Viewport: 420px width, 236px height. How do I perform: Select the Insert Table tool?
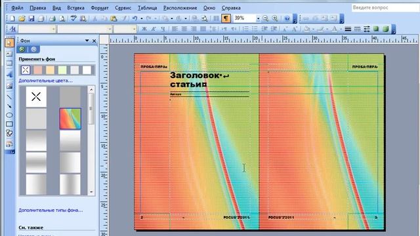click(x=9, y=64)
